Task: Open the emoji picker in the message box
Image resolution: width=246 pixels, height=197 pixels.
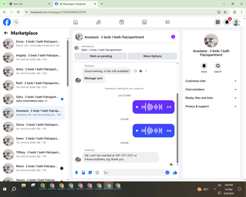Action: pos(167,172)
